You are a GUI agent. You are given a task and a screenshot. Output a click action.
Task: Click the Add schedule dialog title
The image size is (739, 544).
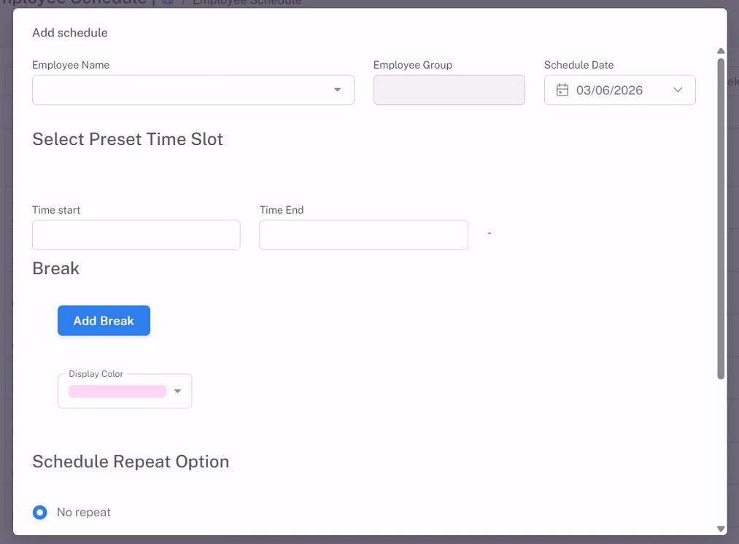click(x=70, y=33)
